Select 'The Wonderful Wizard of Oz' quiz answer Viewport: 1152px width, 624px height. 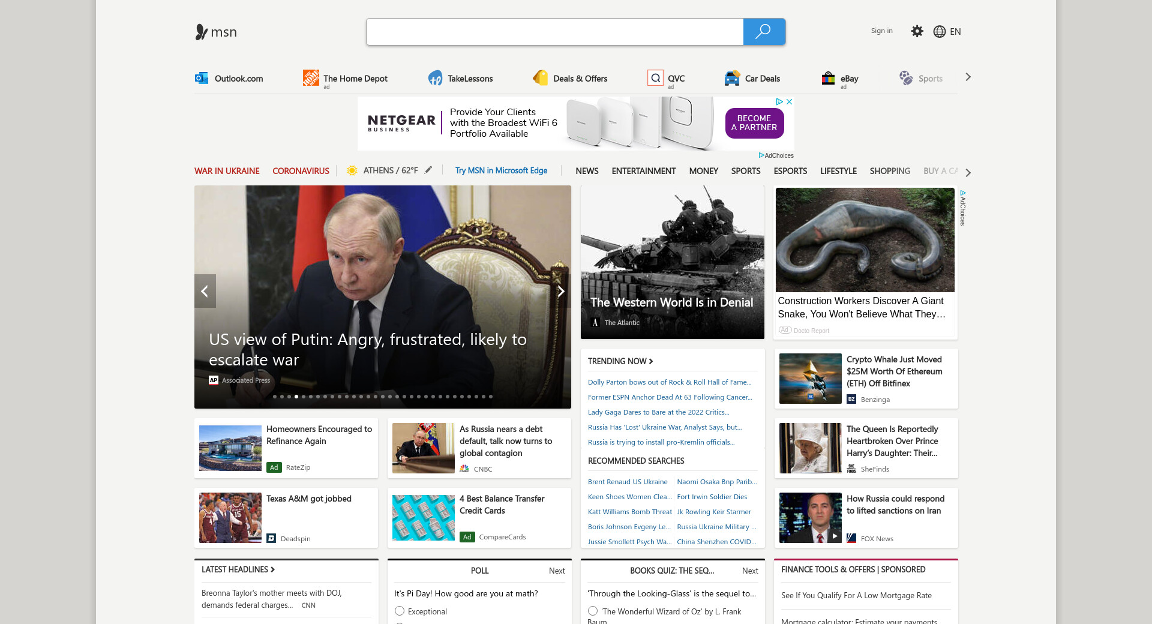[593, 611]
